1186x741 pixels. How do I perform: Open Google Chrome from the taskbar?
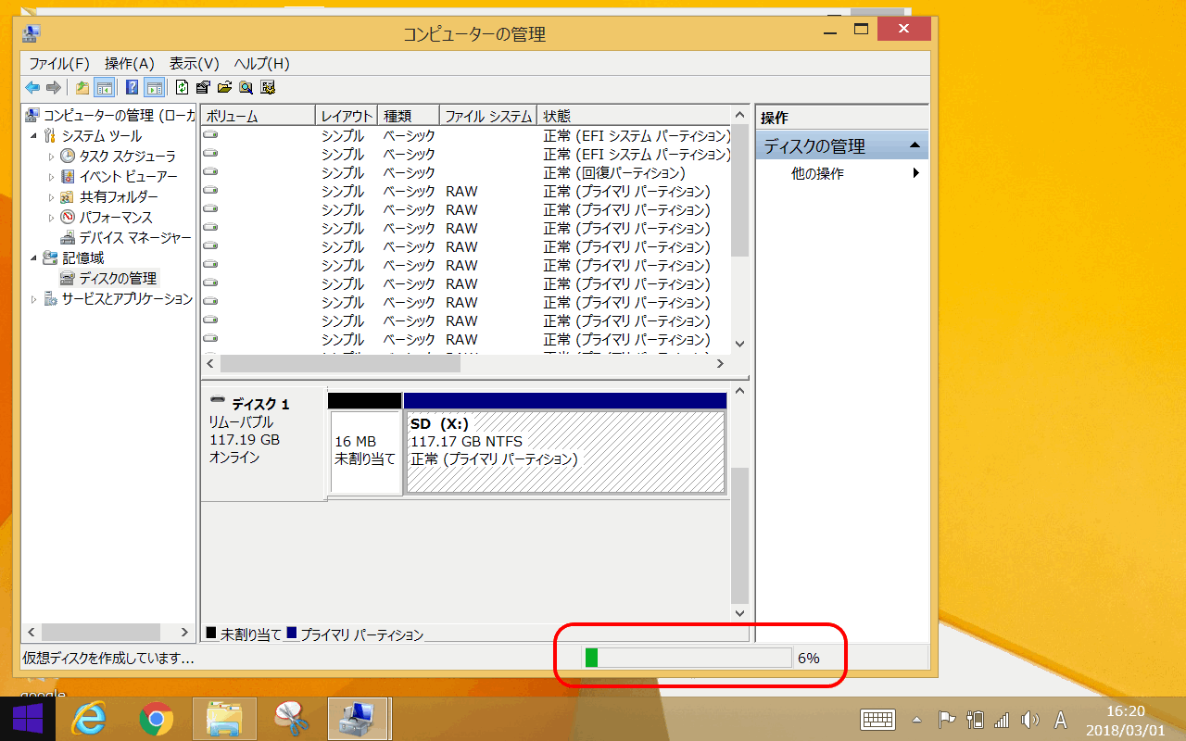pyautogui.click(x=157, y=719)
